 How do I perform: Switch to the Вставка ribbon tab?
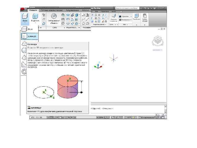tap(85, 10)
